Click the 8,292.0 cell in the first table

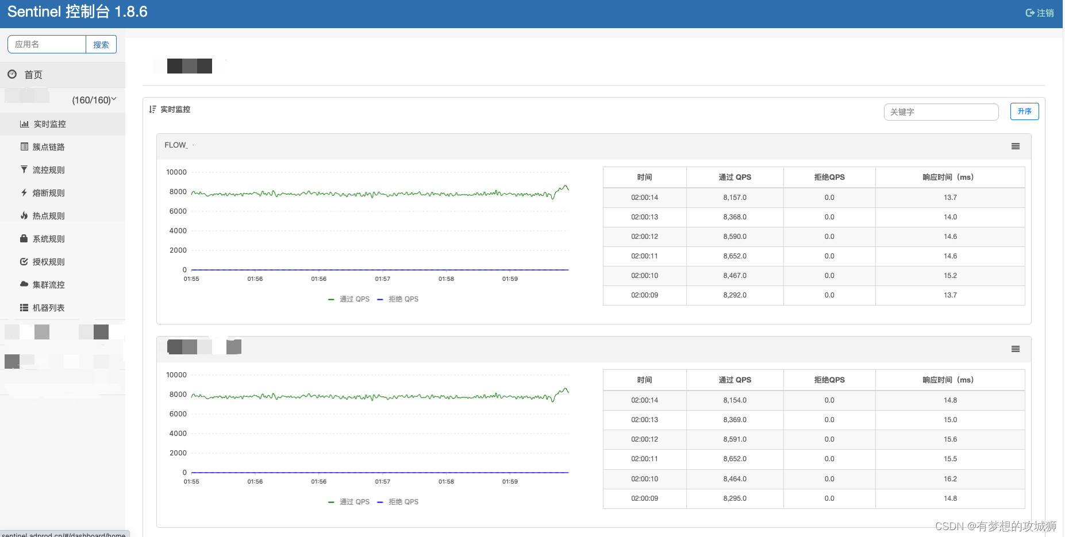click(735, 295)
